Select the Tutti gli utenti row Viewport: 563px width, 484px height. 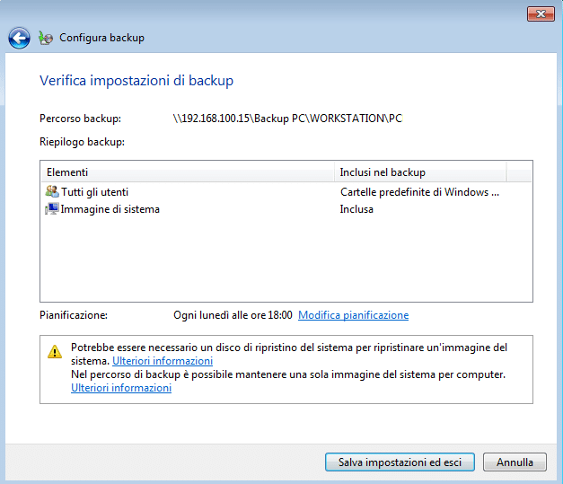pos(286,192)
